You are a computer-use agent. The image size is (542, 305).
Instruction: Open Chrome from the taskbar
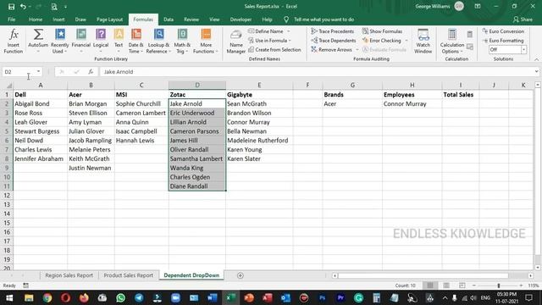tap(47, 297)
